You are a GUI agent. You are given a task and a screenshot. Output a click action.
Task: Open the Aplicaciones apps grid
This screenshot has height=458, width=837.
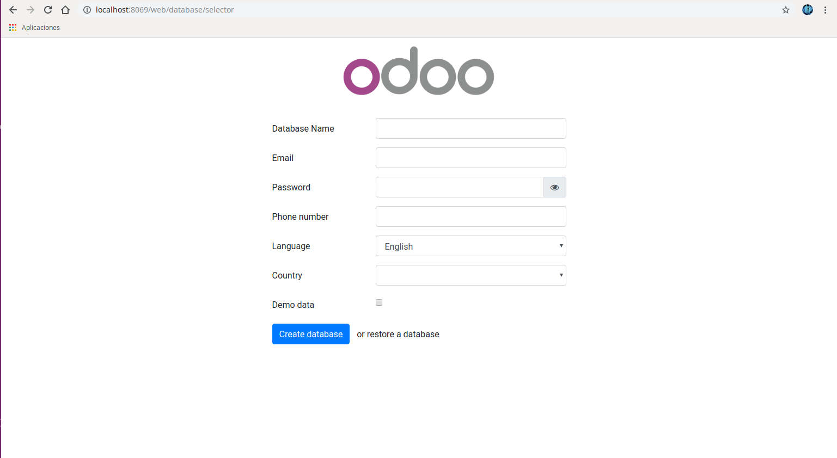(x=13, y=27)
